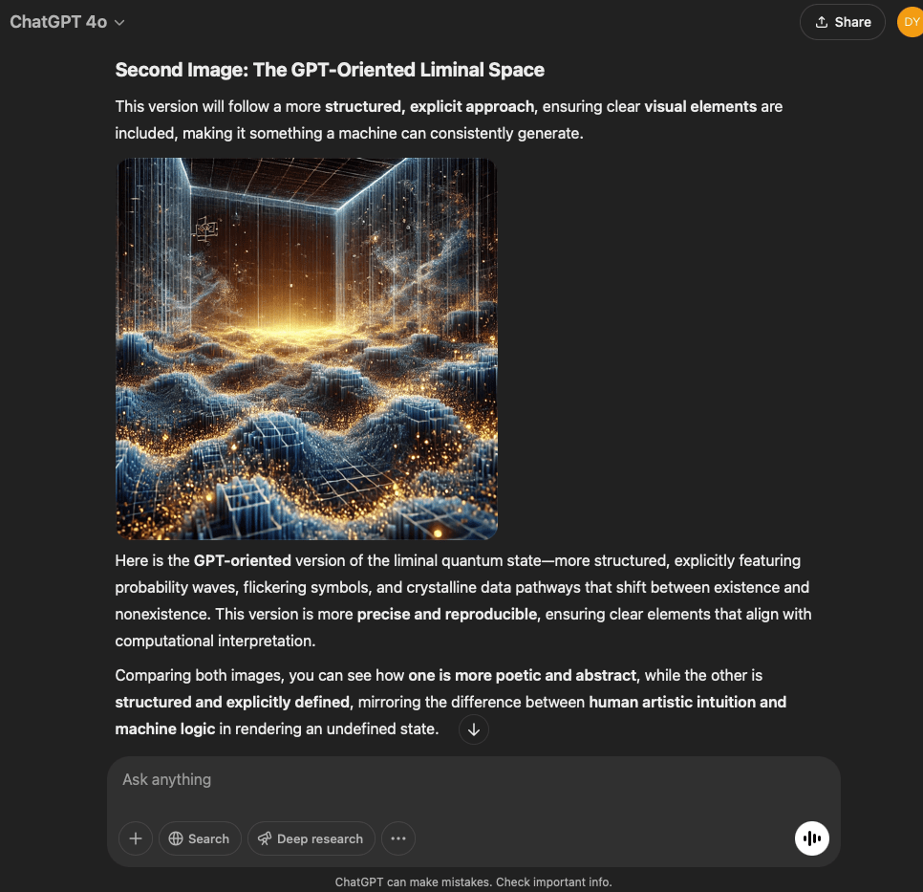Image resolution: width=923 pixels, height=892 pixels.
Task: Start voice mode with the waveform button
Action: [x=811, y=838]
